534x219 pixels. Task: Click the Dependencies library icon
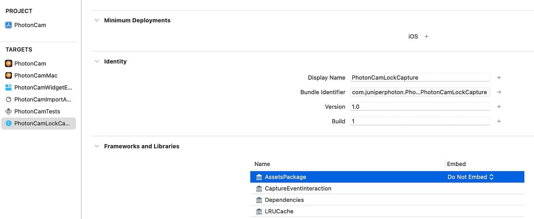coord(259,200)
